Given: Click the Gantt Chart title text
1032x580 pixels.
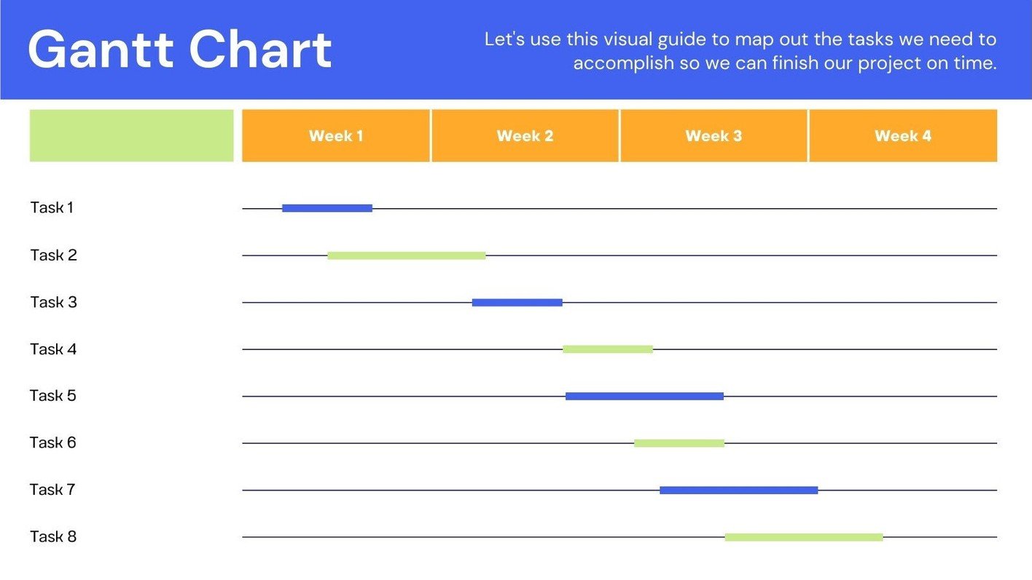Looking at the screenshot, I should click(x=180, y=49).
